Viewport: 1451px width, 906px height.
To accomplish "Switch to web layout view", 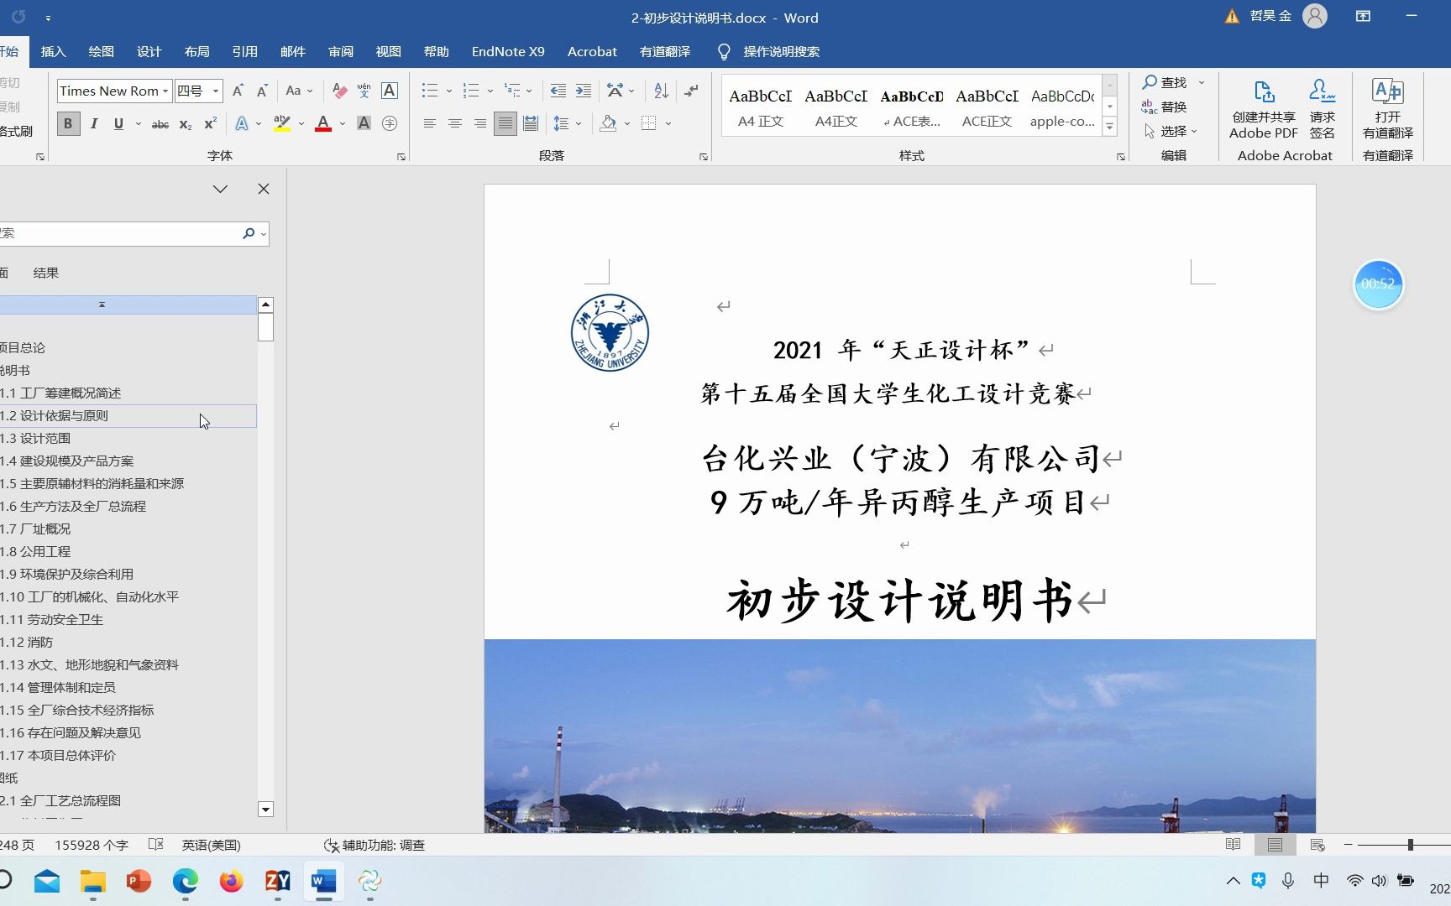I will pos(1317,845).
